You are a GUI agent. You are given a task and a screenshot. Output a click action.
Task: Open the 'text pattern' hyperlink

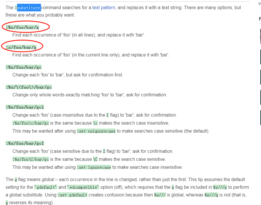[x=104, y=8]
